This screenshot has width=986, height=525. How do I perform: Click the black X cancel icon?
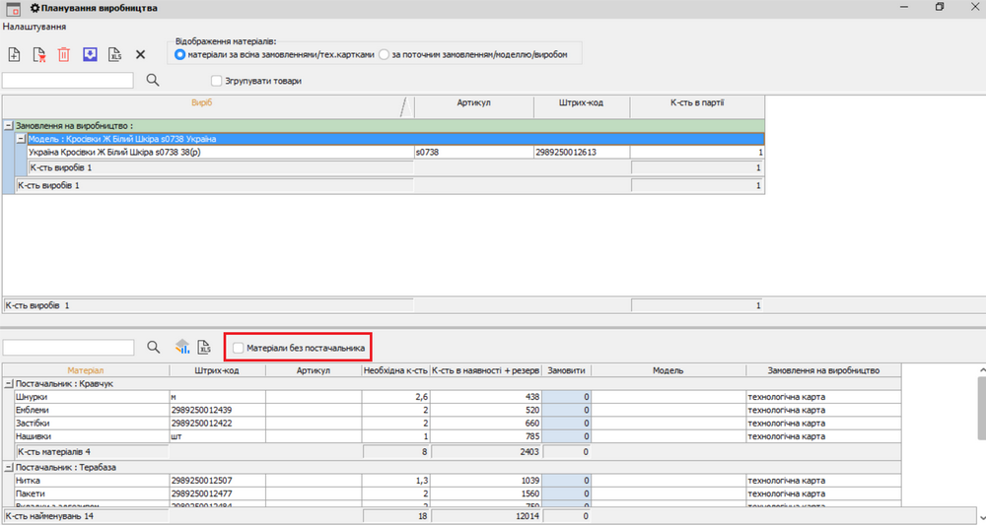coord(140,55)
